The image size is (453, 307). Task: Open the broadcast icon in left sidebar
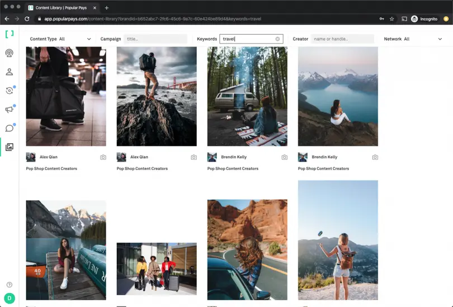(x=9, y=53)
